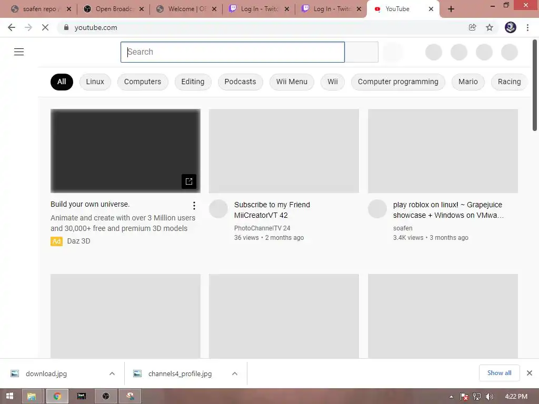
Task: Open File Explorer from the taskbar
Action: (x=32, y=396)
